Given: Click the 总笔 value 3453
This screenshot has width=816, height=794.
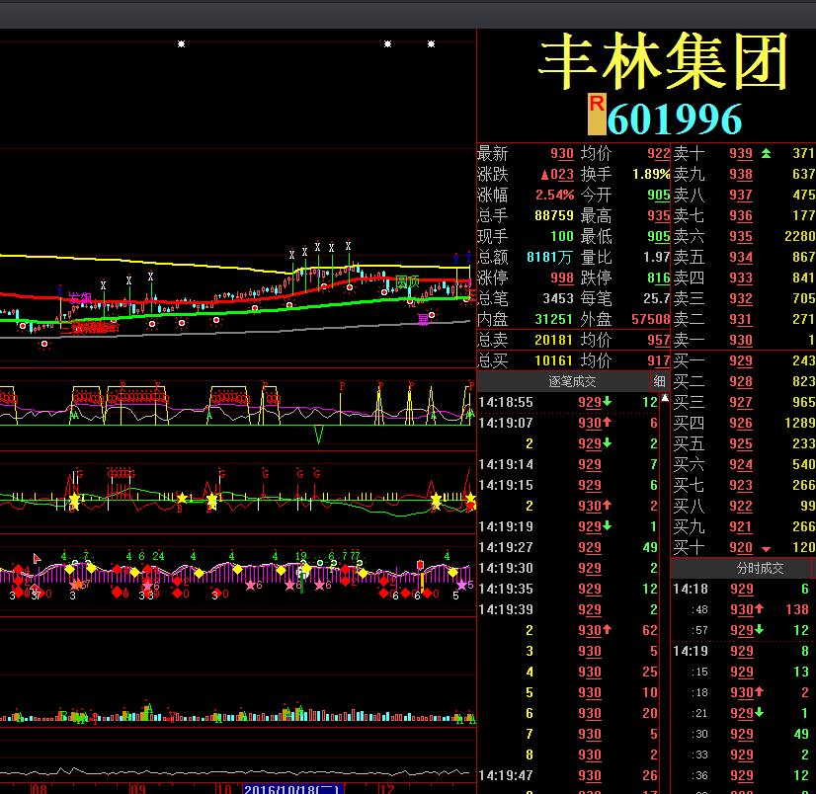Looking at the screenshot, I should tap(558, 298).
